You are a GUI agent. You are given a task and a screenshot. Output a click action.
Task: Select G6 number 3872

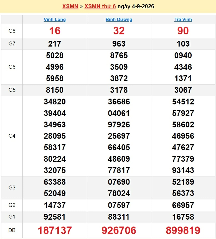(x=119, y=78)
